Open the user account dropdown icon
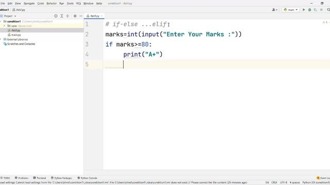 pyautogui.click(x=275, y=10)
